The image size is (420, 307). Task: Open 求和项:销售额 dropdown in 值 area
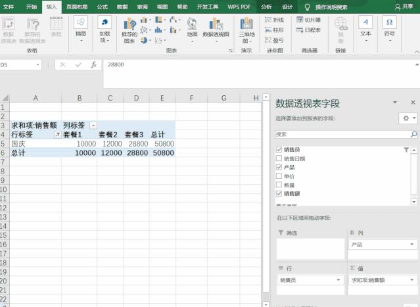[x=411, y=280]
